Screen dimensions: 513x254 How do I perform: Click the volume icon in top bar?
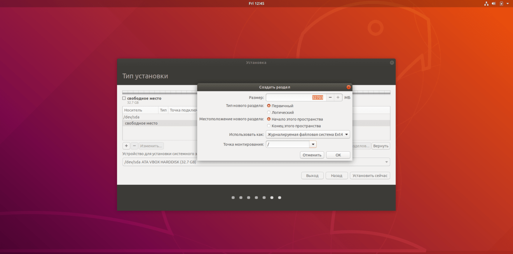point(494,3)
